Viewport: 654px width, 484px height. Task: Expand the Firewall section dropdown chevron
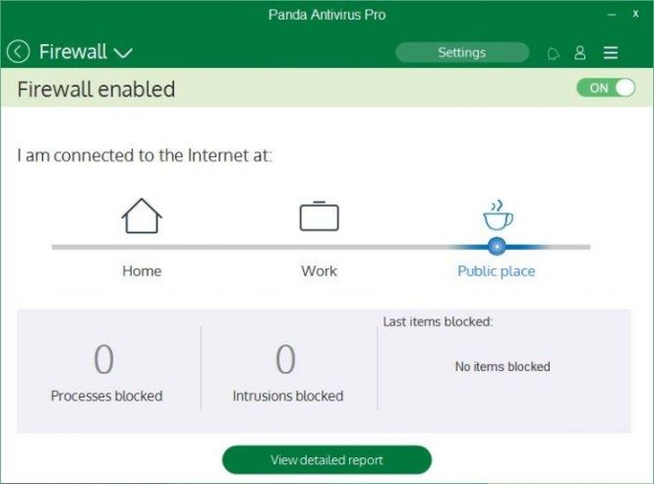coord(123,53)
